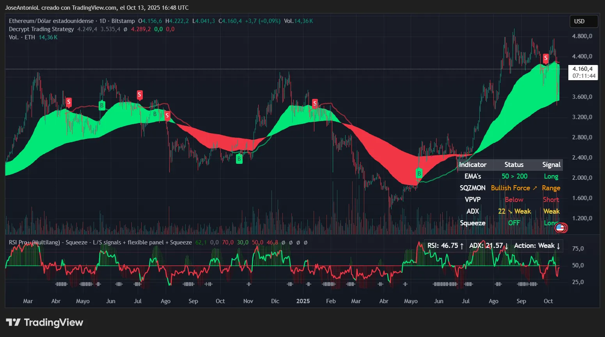605x337 pixels.
Task: Open the USD currency selector
Action: (x=583, y=21)
